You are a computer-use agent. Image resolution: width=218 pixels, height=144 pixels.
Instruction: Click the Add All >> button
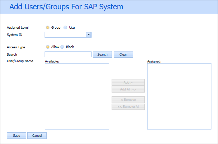point(128,89)
